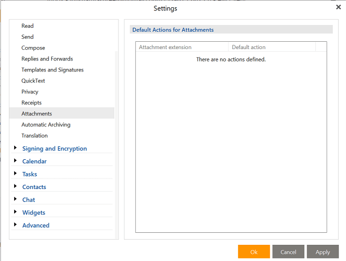
Task: Expand the Advanced settings arrow
Action: [16, 225]
